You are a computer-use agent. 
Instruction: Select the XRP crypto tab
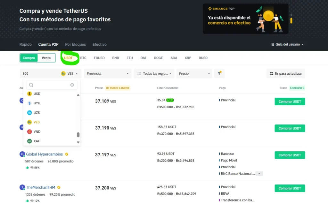(188, 58)
